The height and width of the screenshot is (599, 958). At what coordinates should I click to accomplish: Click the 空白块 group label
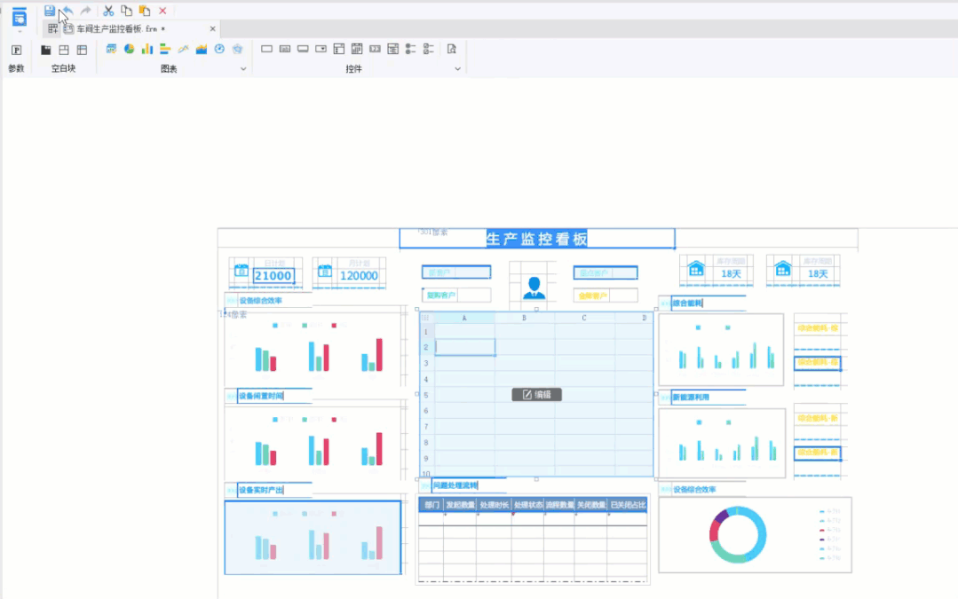64,68
